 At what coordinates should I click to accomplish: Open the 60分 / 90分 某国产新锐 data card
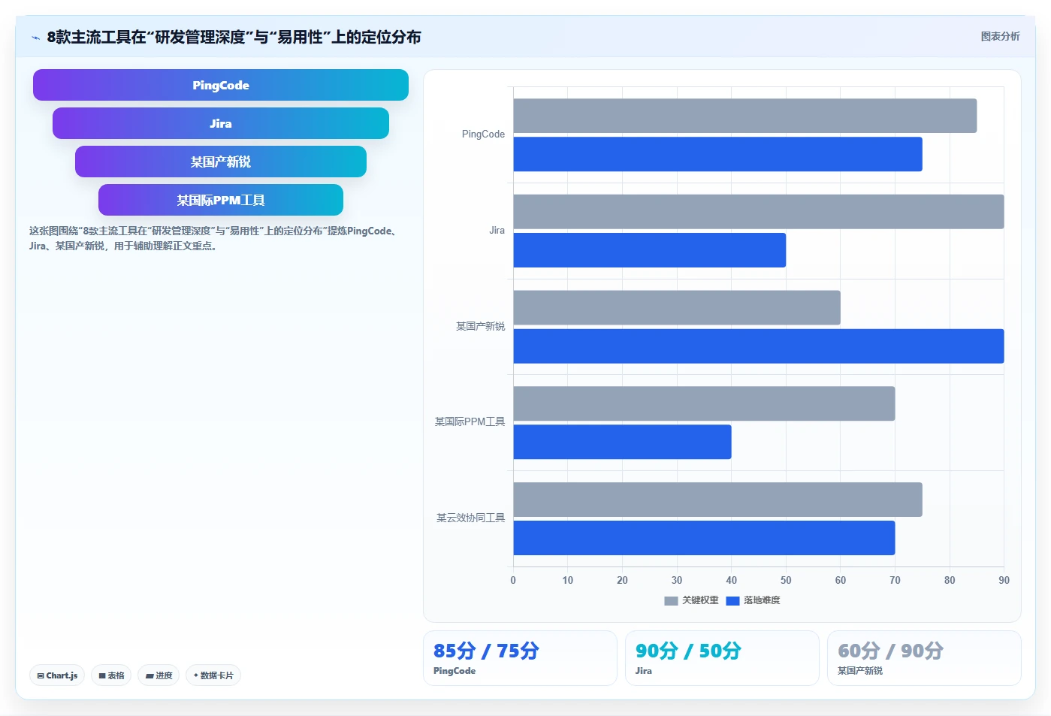click(924, 658)
